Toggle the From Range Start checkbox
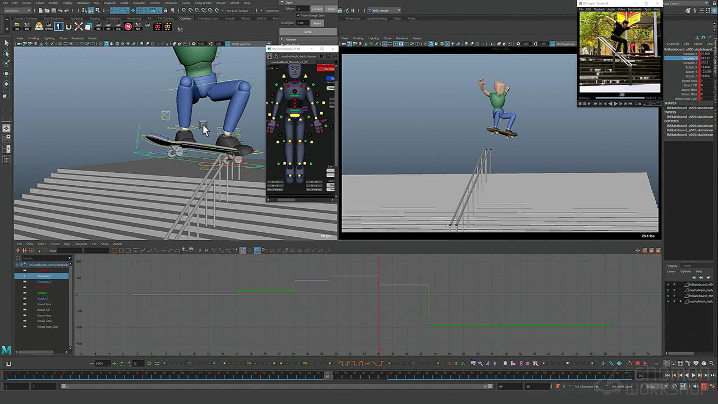The image size is (718, 404). click(298, 16)
